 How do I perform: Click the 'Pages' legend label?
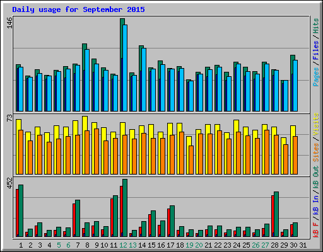(x=315, y=77)
